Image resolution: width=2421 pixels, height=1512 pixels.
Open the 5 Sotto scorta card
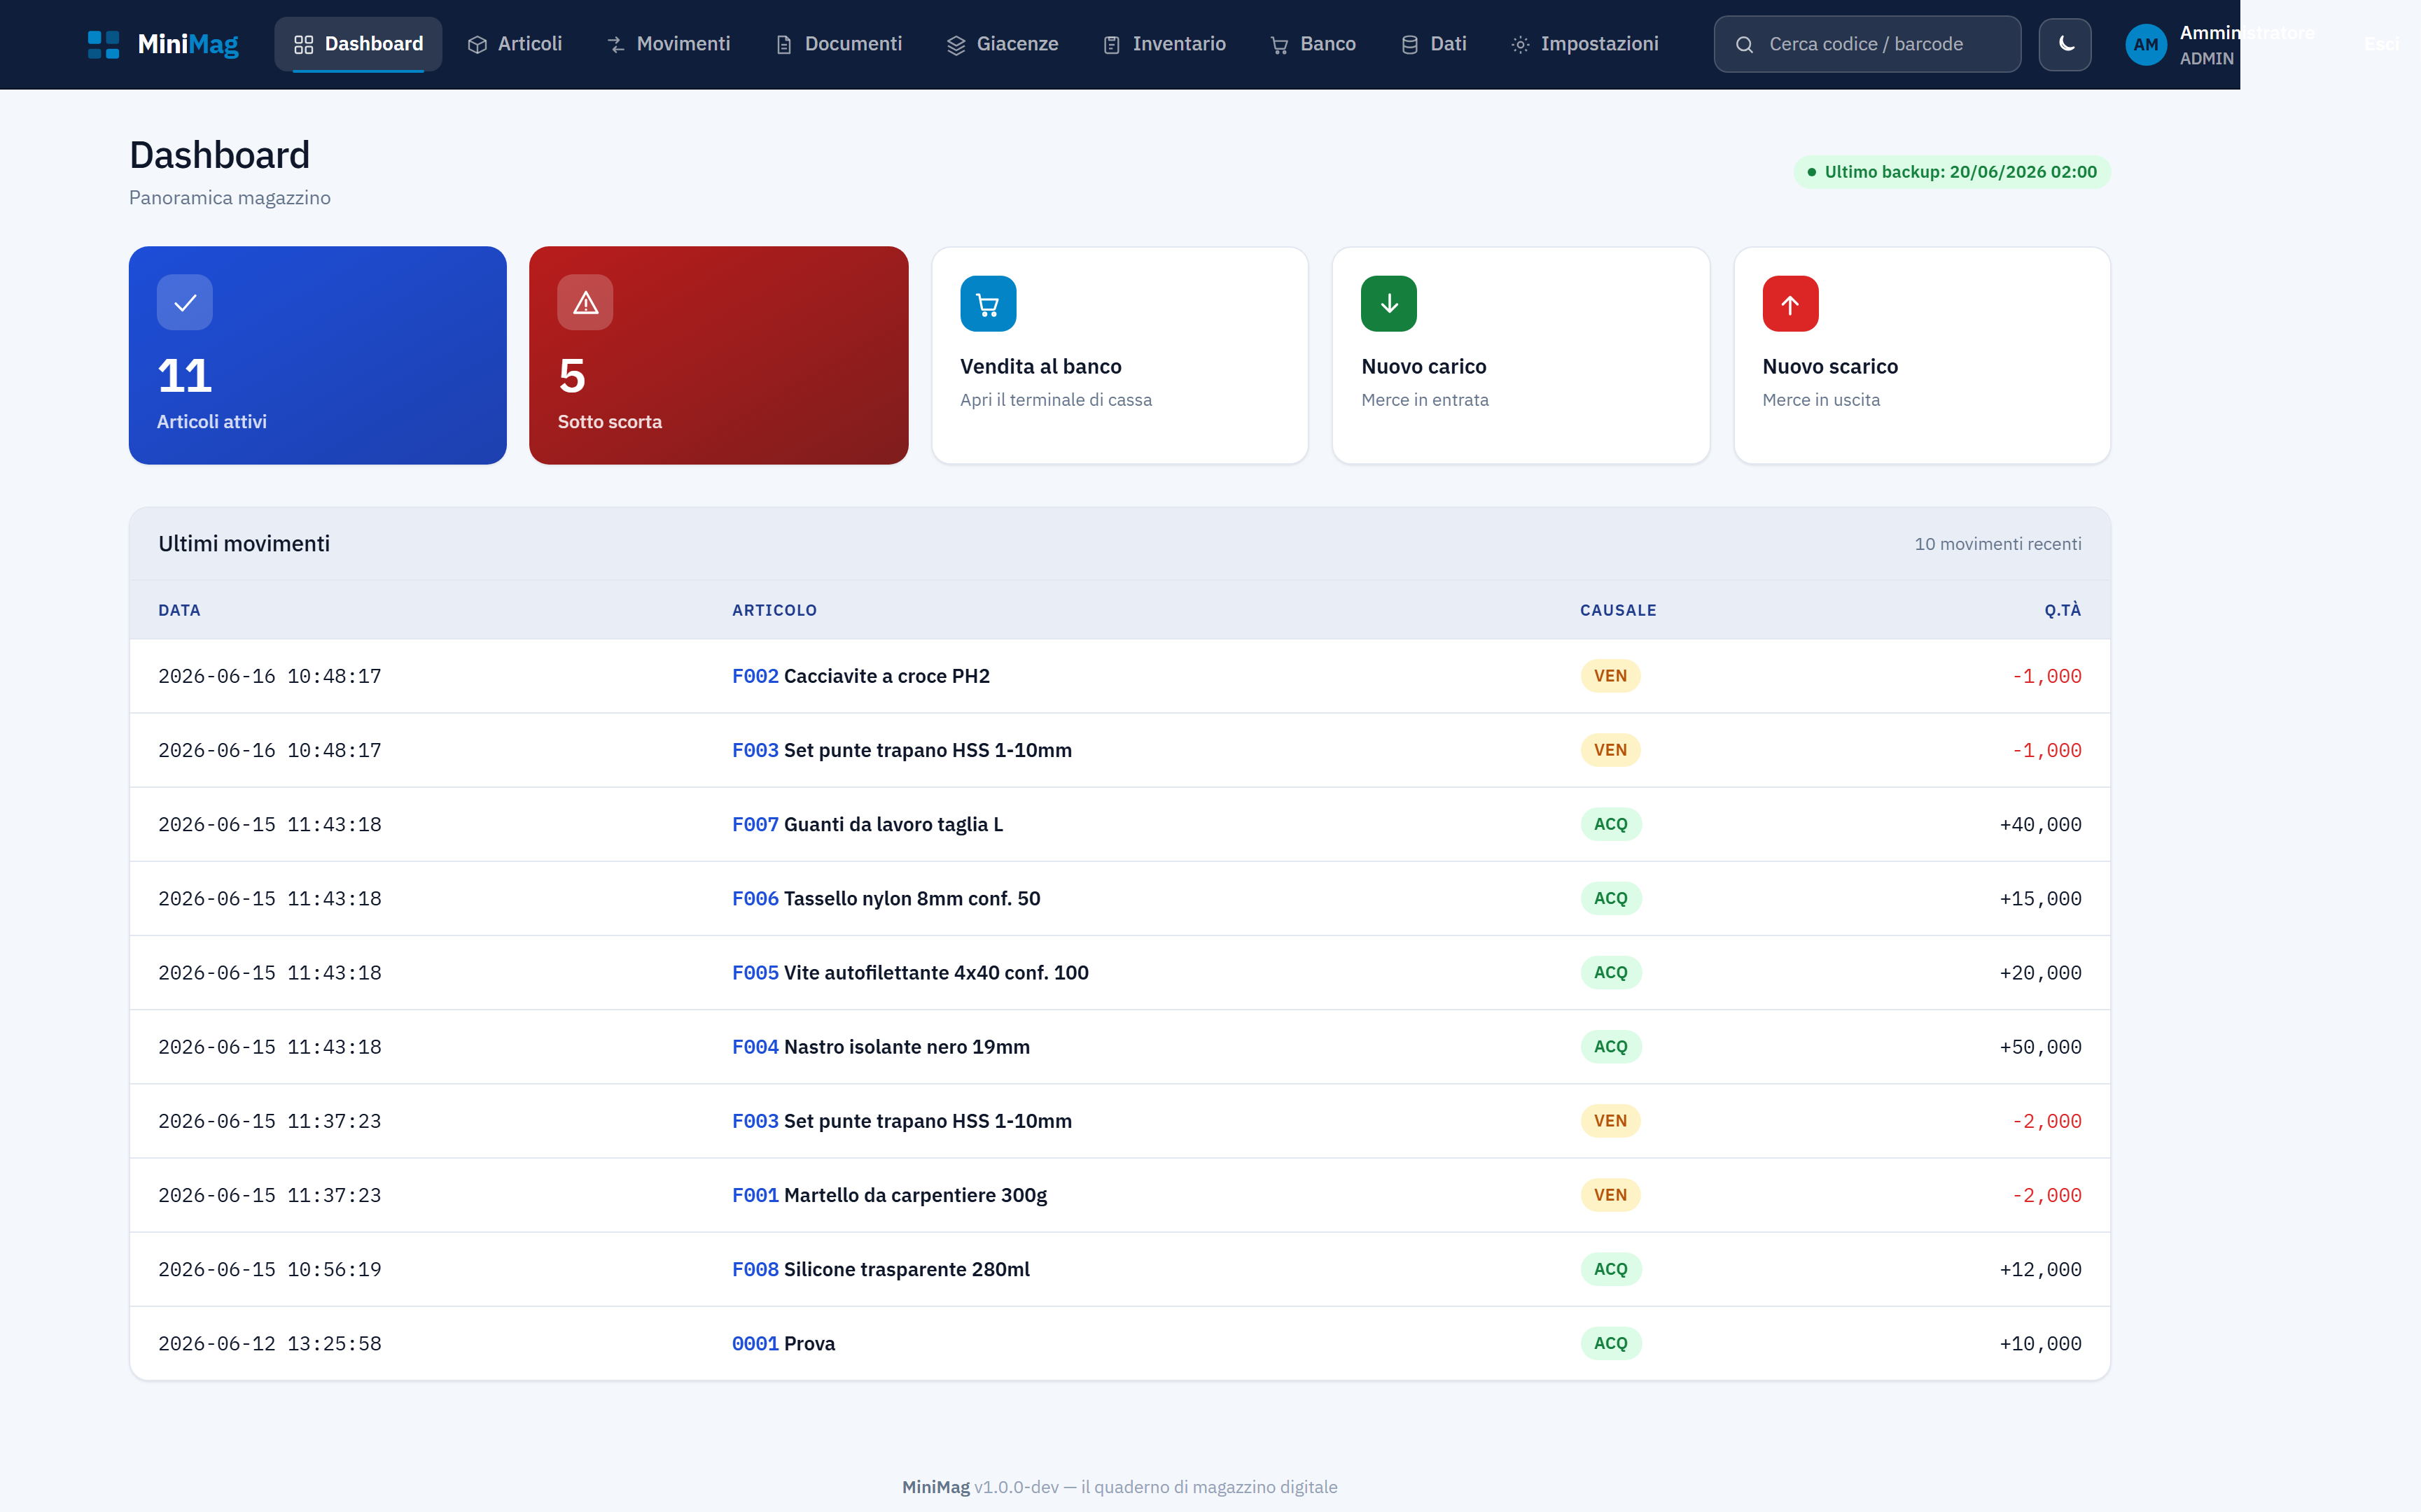(x=718, y=355)
